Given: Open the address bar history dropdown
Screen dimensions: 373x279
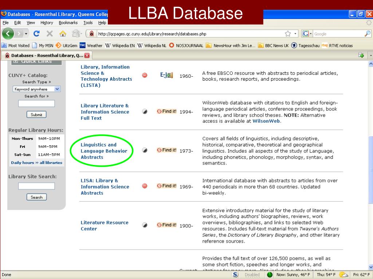Looking at the screenshot, I should [295, 34].
